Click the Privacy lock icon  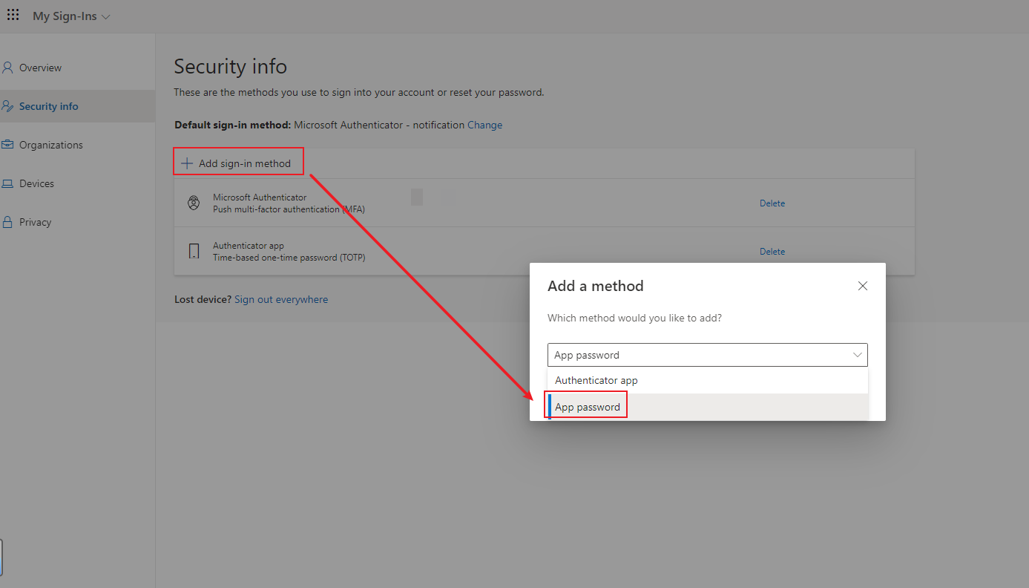pyautogui.click(x=7, y=222)
